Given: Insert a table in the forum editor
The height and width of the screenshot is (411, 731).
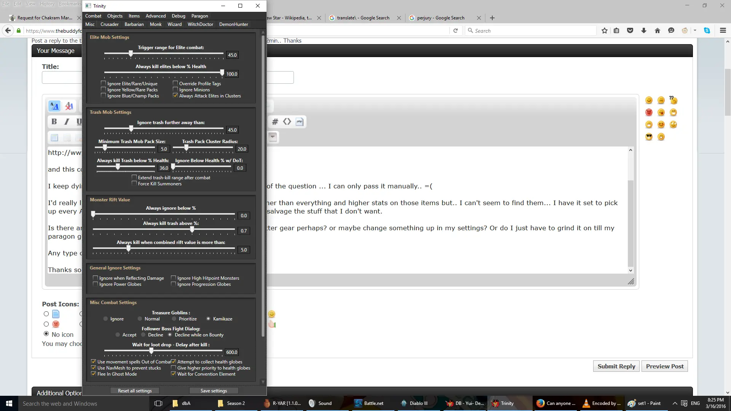Looking at the screenshot, I should click(54, 138).
